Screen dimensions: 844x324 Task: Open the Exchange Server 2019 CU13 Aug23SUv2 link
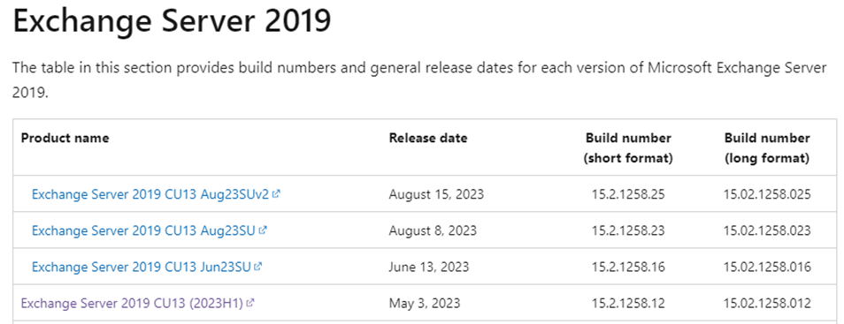[150, 194]
